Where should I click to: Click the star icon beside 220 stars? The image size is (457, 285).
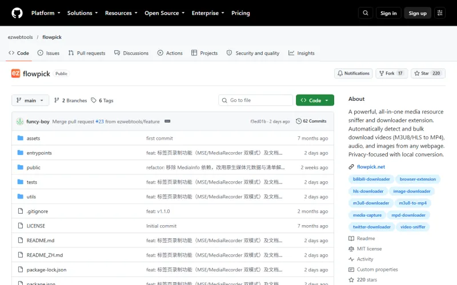[351, 280]
